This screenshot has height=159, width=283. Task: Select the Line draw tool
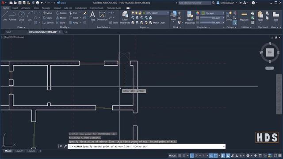[4, 16]
